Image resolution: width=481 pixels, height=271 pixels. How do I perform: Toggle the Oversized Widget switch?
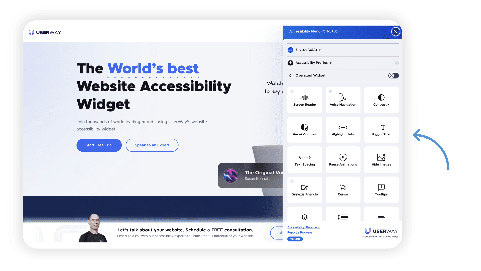click(x=393, y=75)
